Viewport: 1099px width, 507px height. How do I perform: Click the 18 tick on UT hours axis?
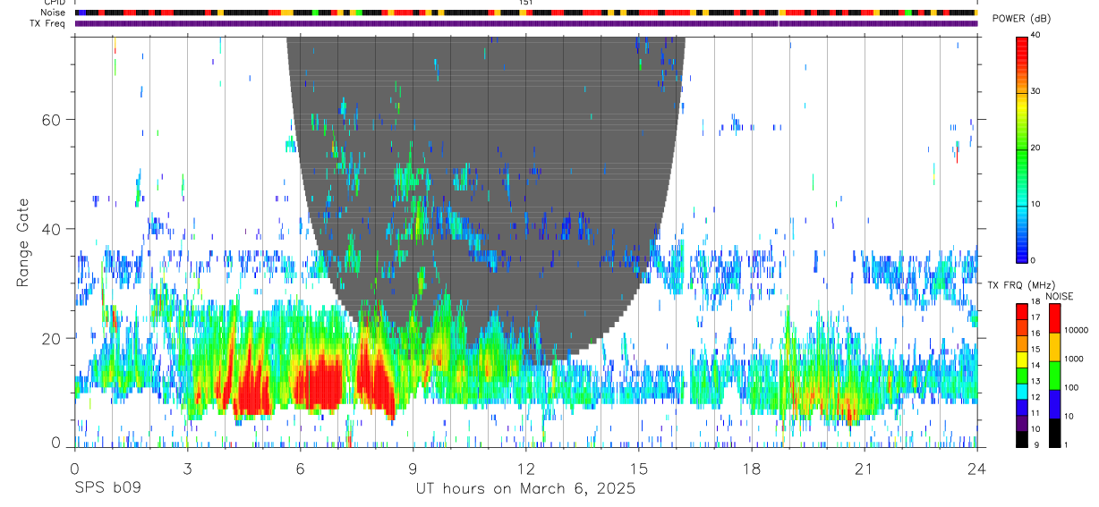click(752, 468)
